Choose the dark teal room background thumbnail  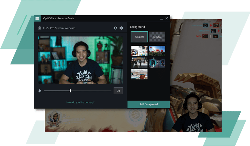(x=157, y=63)
